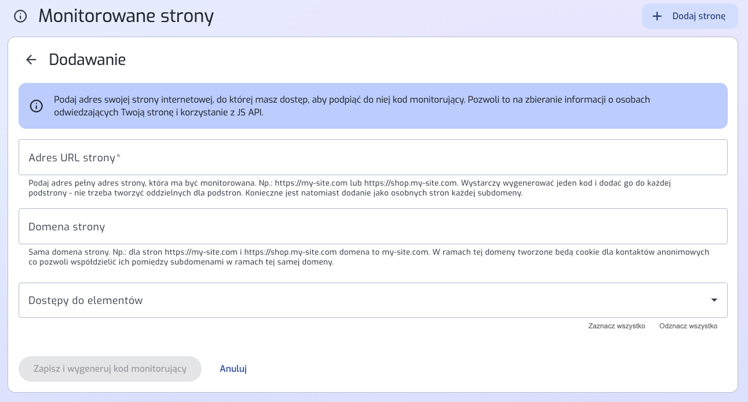
Task: Open the Dostępy do elementów combo box
Action: click(373, 300)
